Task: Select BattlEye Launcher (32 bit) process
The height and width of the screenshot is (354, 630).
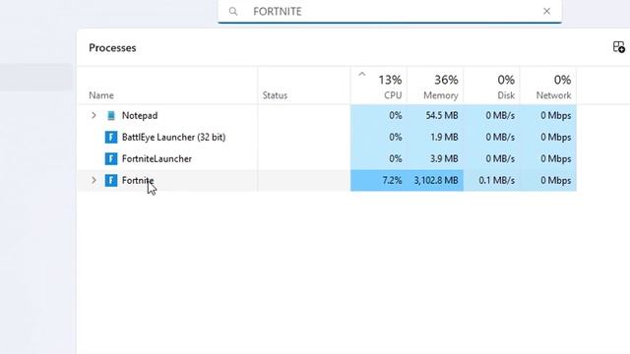Action: pyautogui.click(x=173, y=138)
